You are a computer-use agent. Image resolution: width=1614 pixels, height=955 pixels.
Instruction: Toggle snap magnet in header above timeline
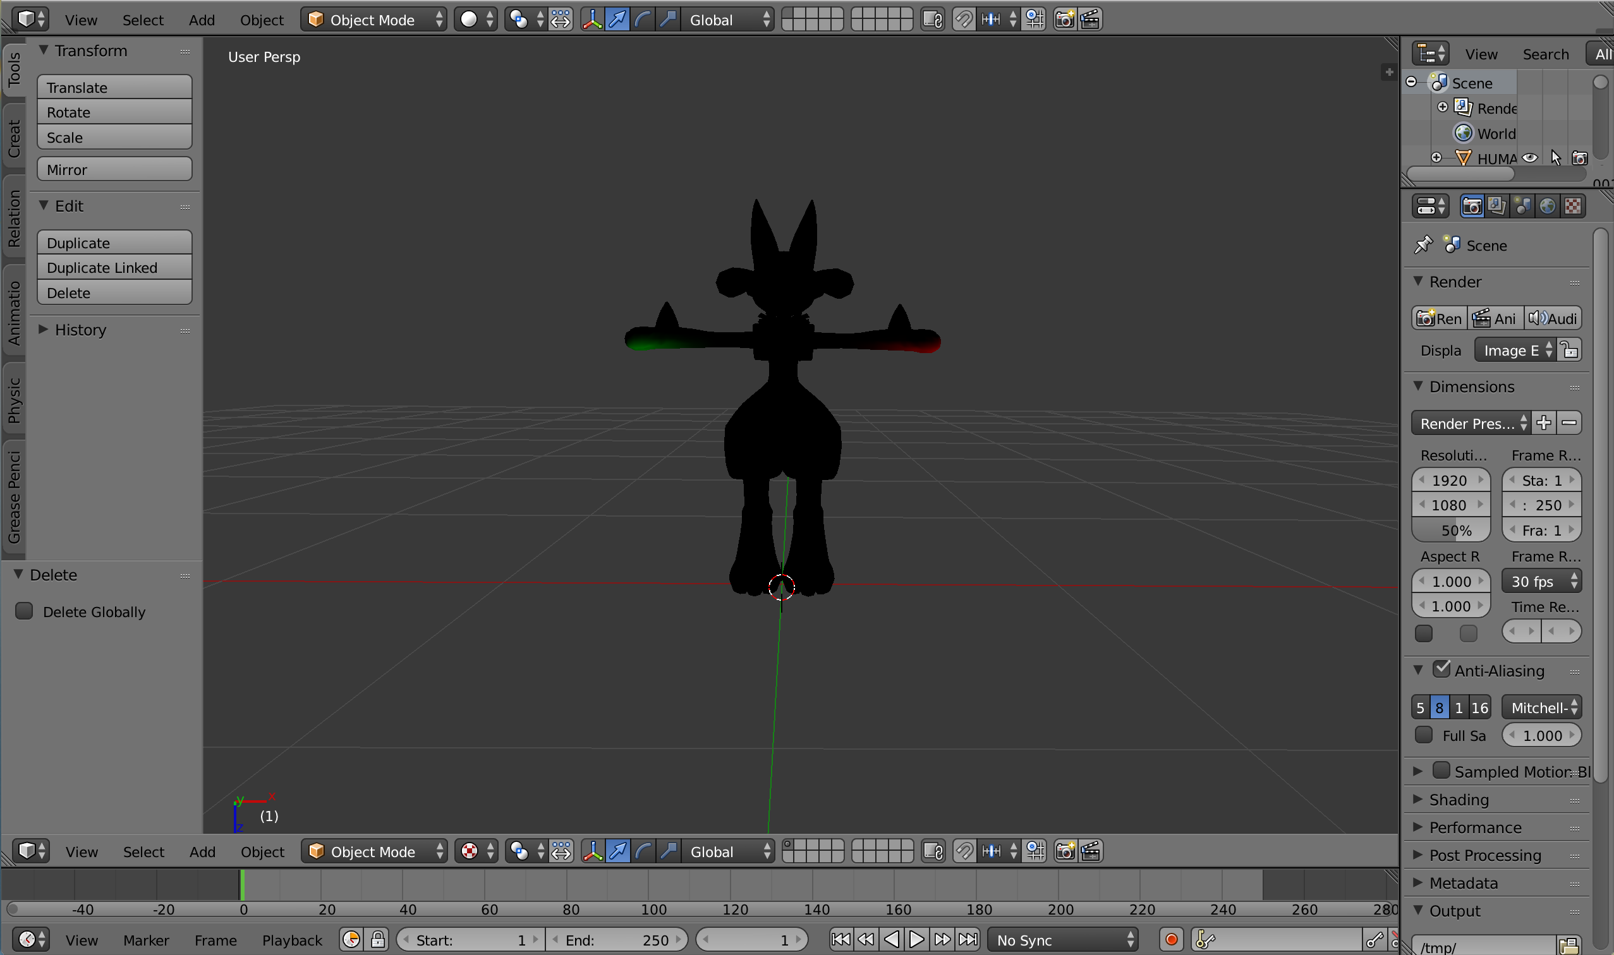click(964, 851)
